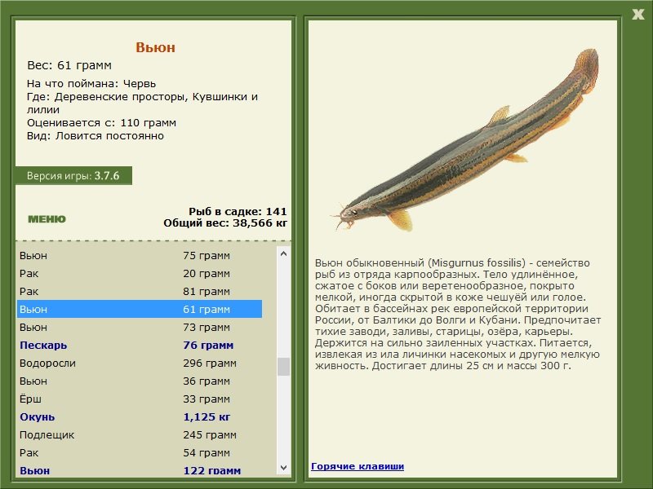
Task: Click the Рыб в садке: 141 text
Action: tap(238, 211)
